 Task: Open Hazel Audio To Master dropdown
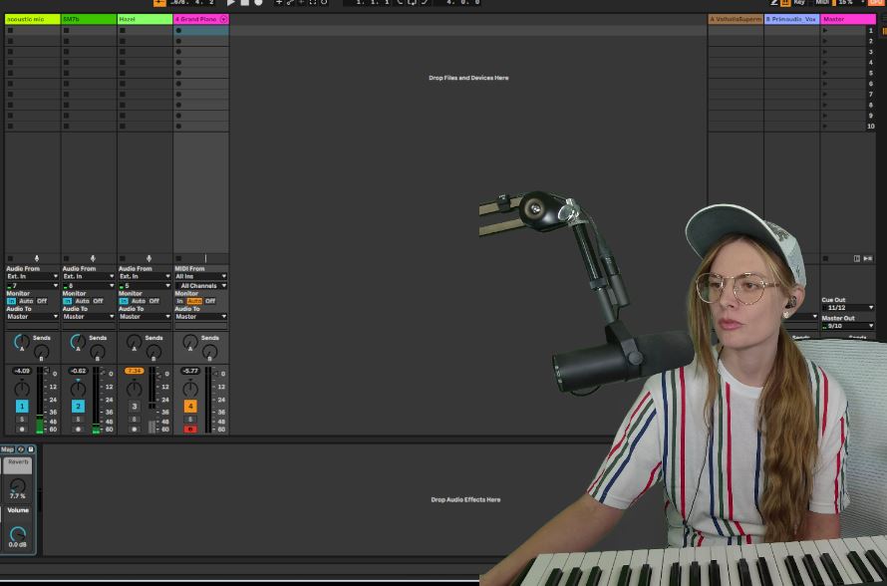(x=145, y=317)
